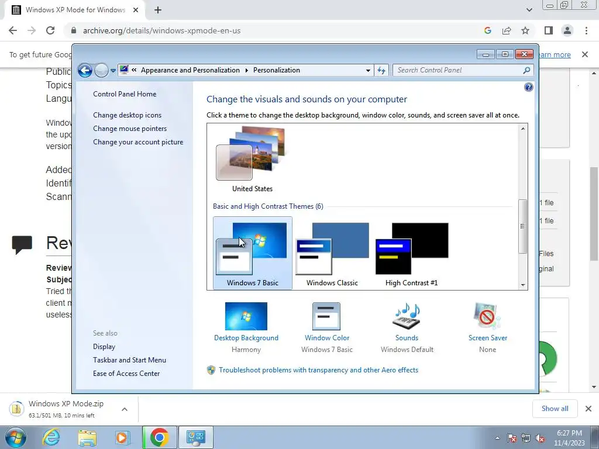Click the Google icon in Chrome address bar
The width and height of the screenshot is (599, 449).
[487, 30]
